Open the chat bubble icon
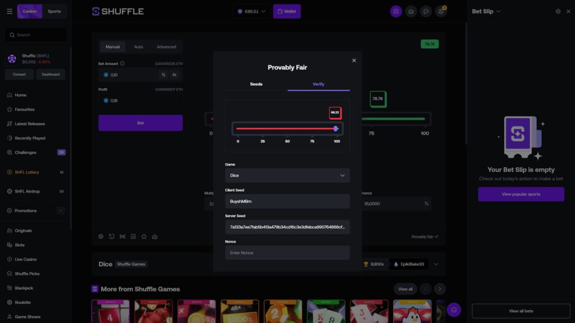The width and height of the screenshot is (575, 323). (426, 11)
